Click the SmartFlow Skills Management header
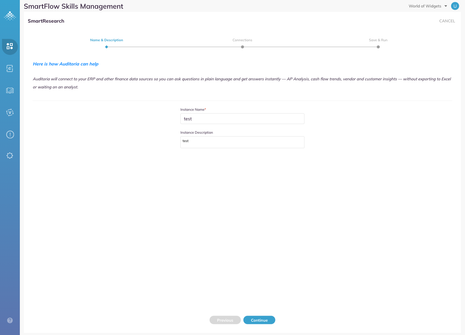465x335 pixels. [x=73, y=6]
